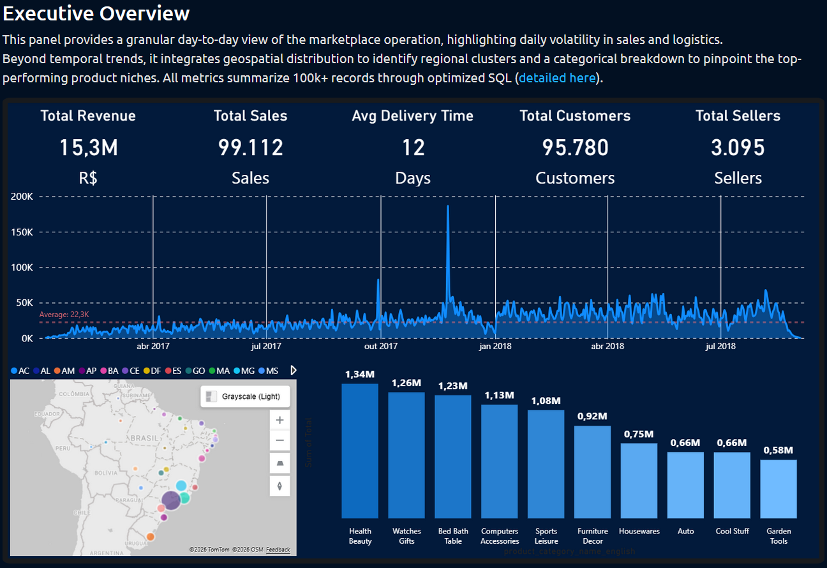
Task: Zoom in on the map
Action: point(279,420)
